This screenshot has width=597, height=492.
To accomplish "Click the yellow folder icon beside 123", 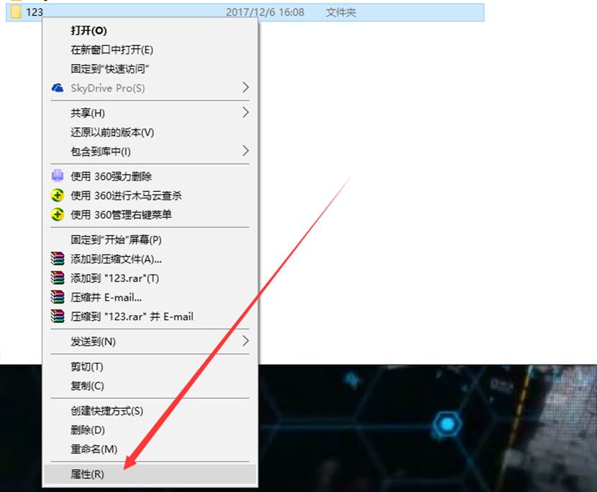I will 15,12.
